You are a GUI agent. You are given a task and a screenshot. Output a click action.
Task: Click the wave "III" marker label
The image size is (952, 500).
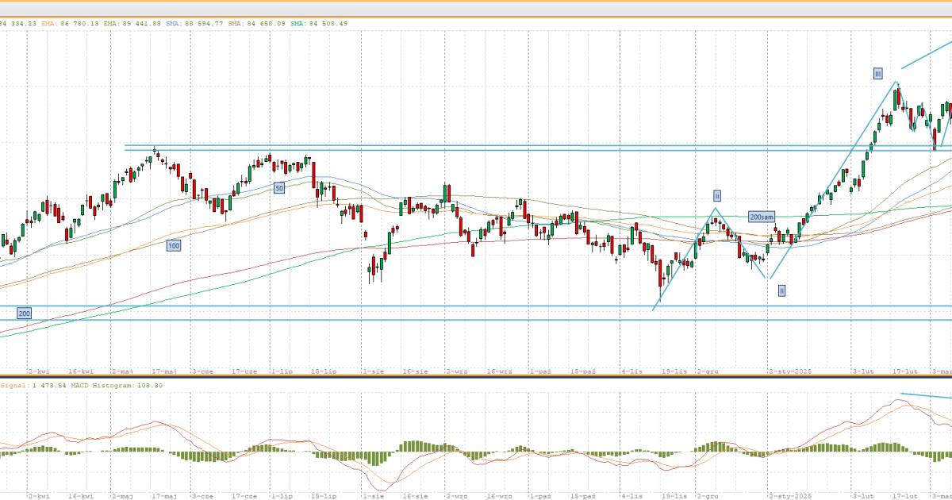point(877,74)
